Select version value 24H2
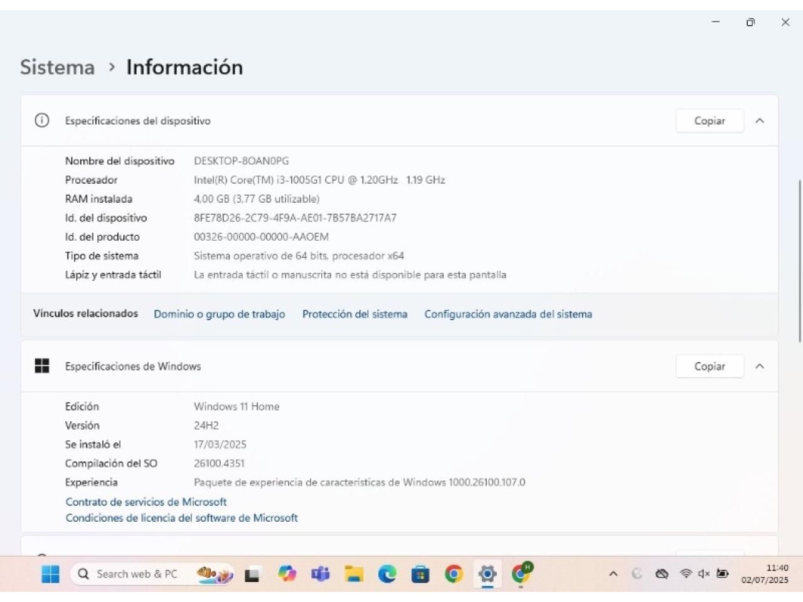 (x=206, y=425)
